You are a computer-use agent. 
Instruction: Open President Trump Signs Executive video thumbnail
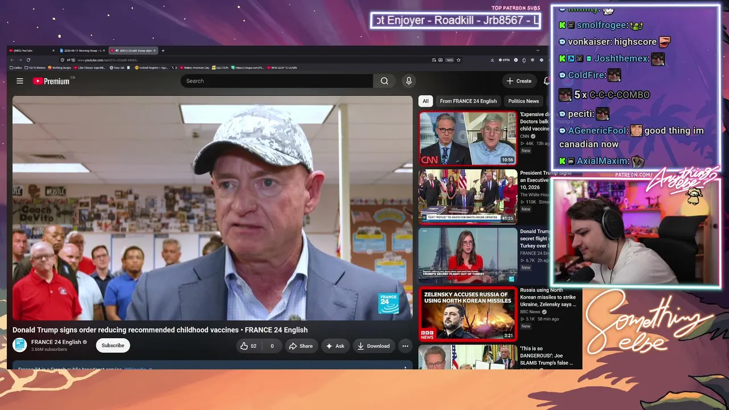tap(468, 196)
